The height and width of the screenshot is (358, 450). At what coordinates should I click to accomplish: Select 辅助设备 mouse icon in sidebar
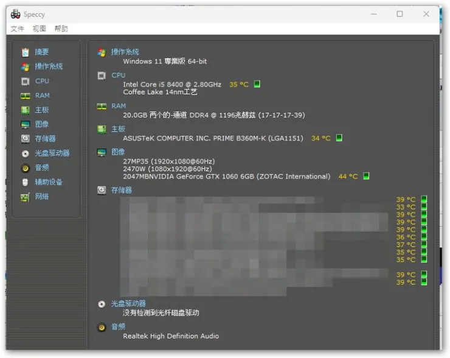point(26,183)
